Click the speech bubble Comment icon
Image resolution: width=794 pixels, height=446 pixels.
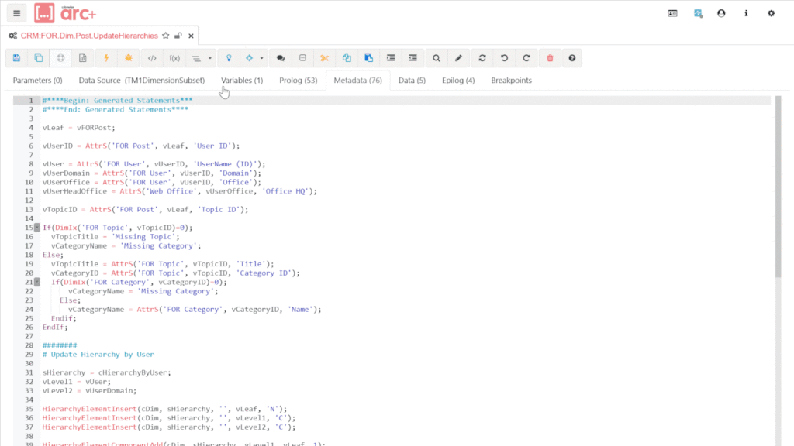(x=281, y=58)
